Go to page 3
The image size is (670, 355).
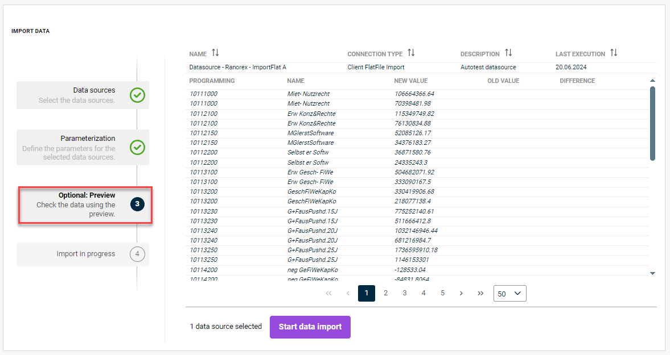405,293
